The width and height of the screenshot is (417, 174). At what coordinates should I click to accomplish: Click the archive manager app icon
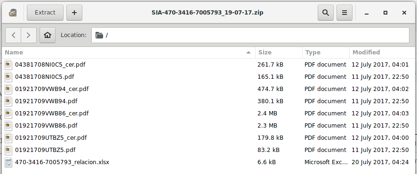[13, 13]
